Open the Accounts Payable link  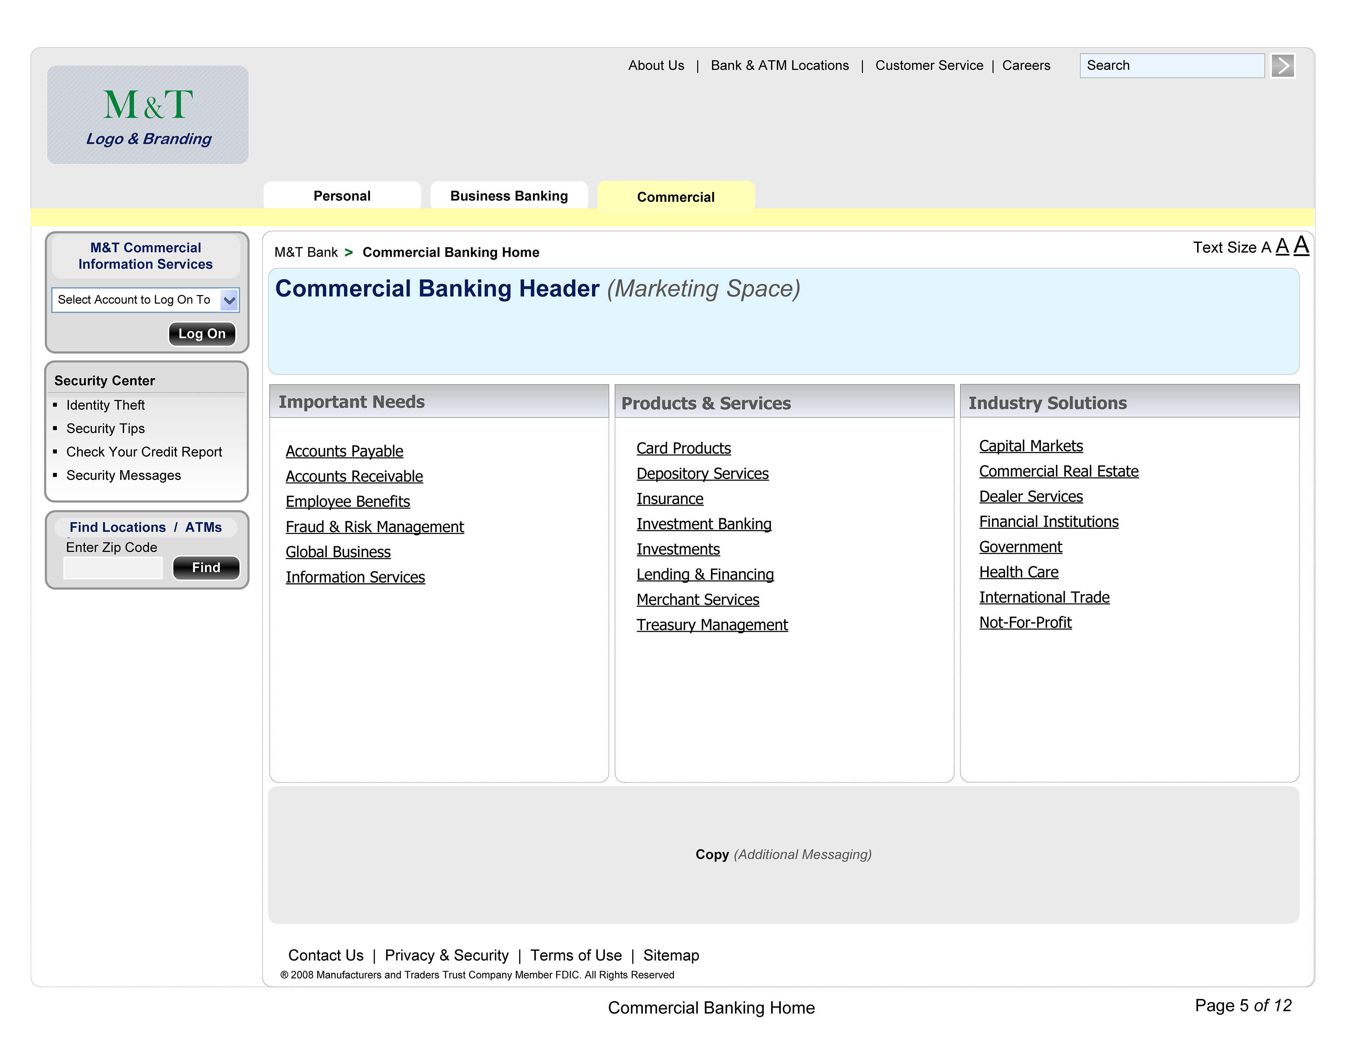[x=344, y=451]
